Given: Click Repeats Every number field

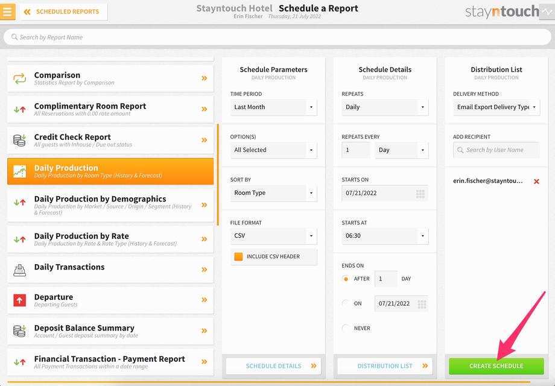Looking at the screenshot, I should click(356, 150).
